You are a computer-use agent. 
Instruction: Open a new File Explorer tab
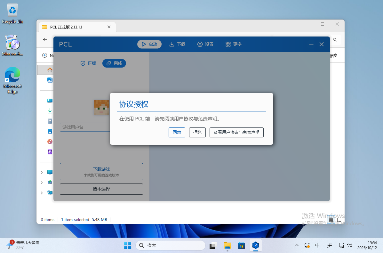pyautogui.click(x=123, y=27)
